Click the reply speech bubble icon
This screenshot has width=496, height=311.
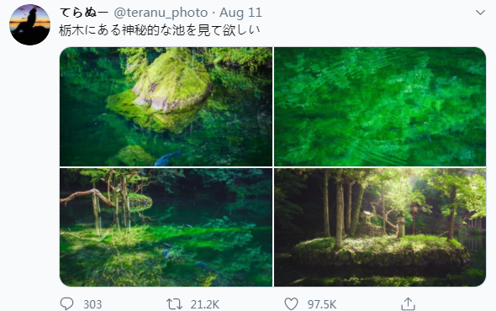66,303
